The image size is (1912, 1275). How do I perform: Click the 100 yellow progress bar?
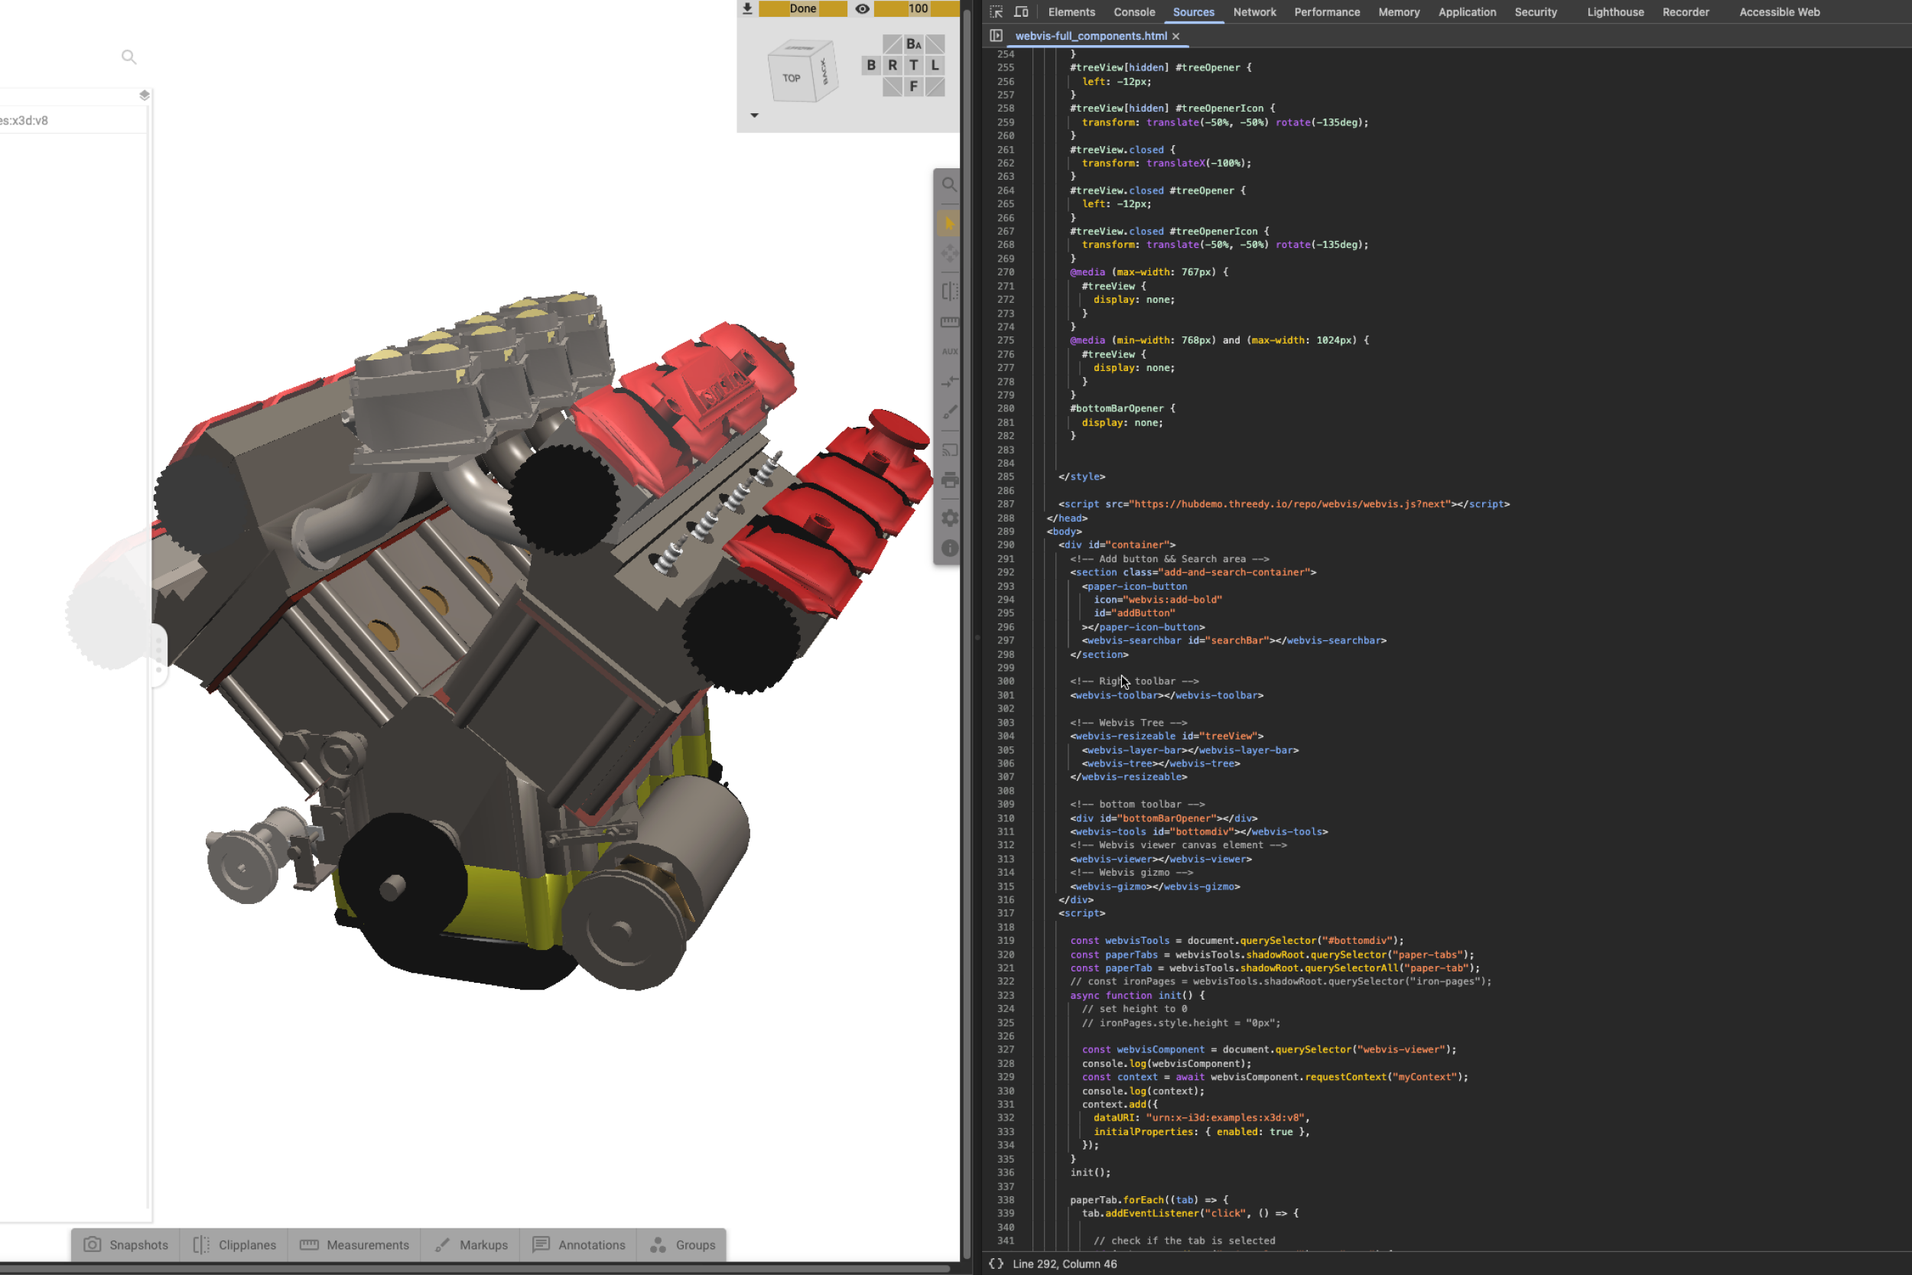916,9
